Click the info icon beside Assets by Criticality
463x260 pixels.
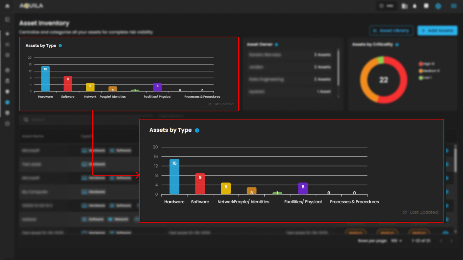pos(397,45)
